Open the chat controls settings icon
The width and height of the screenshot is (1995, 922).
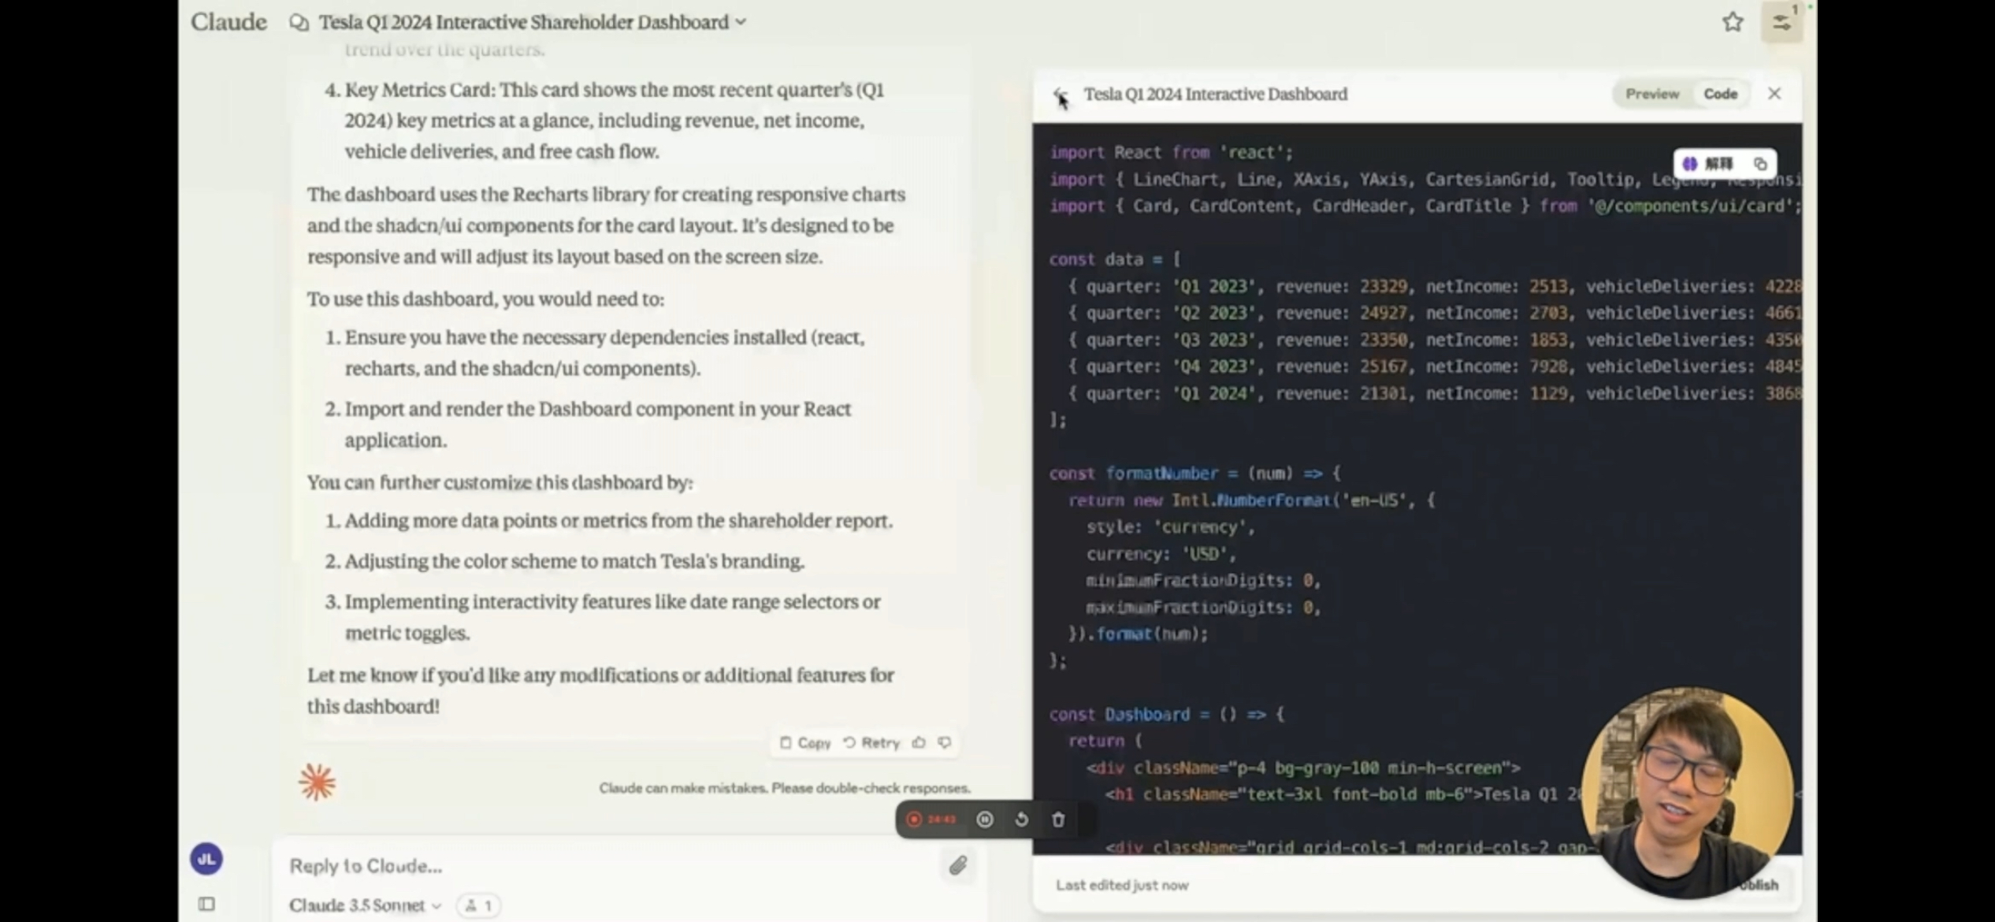tap(1781, 22)
